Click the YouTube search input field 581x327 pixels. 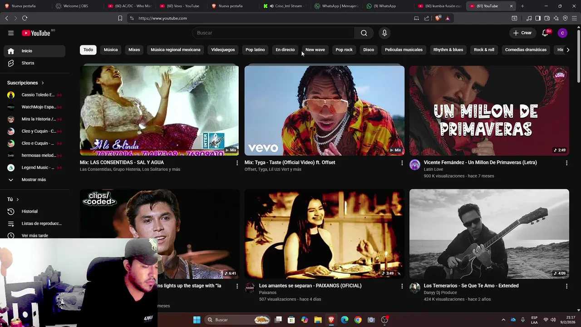pos(274,33)
